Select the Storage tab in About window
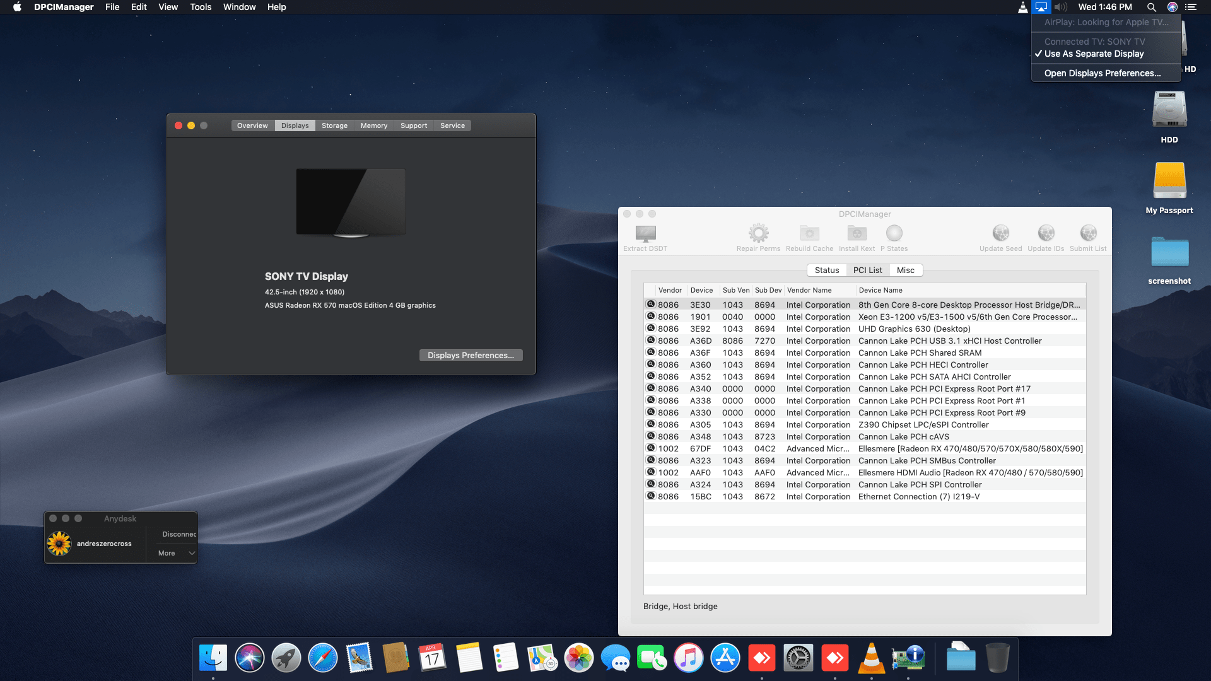1211x681 pixels. click(x=334, y=125)
